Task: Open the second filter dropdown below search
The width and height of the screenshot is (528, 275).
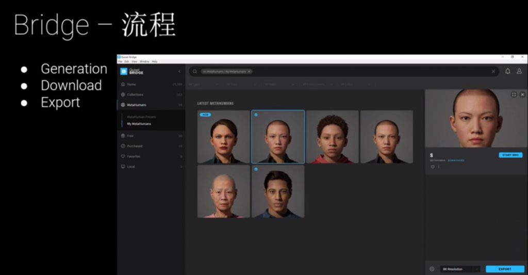Action: 242,84
